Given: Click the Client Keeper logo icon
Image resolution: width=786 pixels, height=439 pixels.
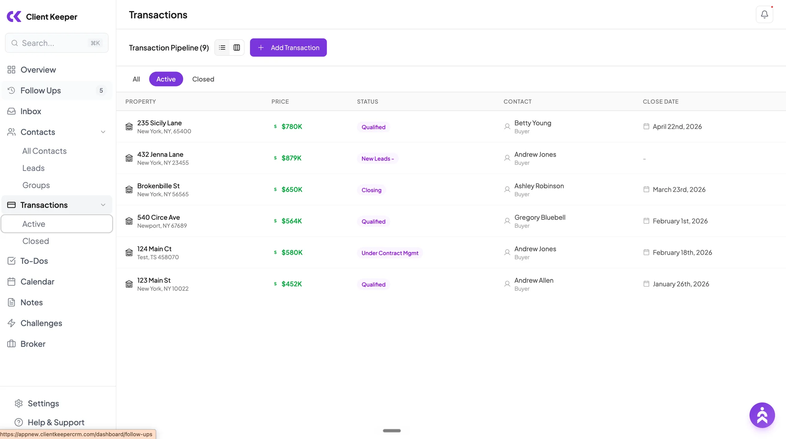Looking at the screenshot, I should 14,17.
